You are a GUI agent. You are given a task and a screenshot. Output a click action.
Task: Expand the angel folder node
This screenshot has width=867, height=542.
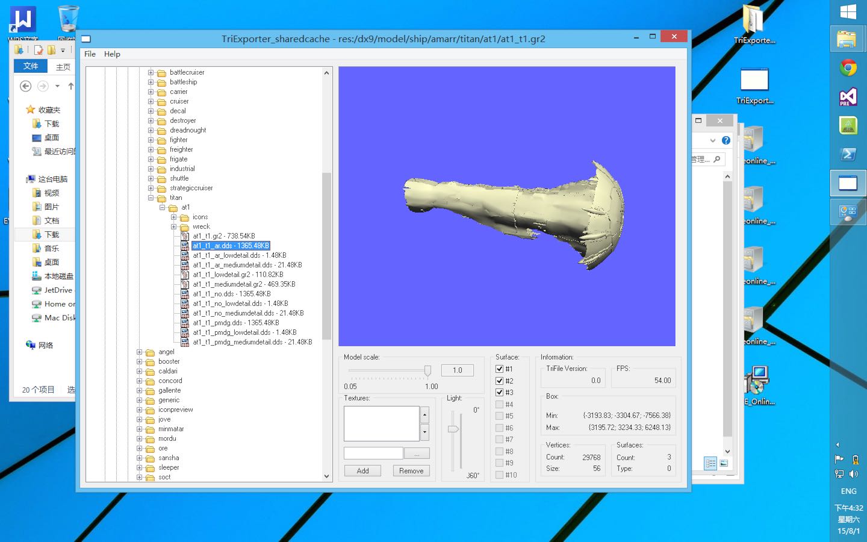click(x=140, y=352)
